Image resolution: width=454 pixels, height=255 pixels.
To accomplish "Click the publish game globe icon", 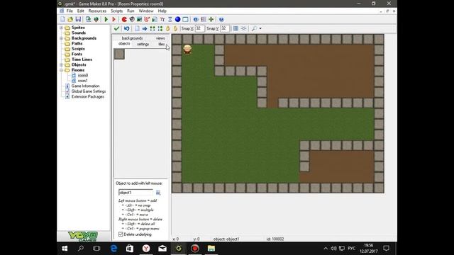I will (96, 19).
